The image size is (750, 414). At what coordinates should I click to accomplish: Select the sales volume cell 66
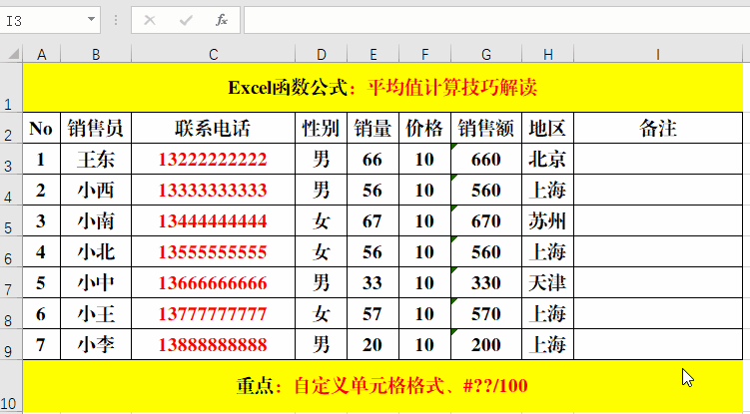pyautogui.click(x=374, y=159)
